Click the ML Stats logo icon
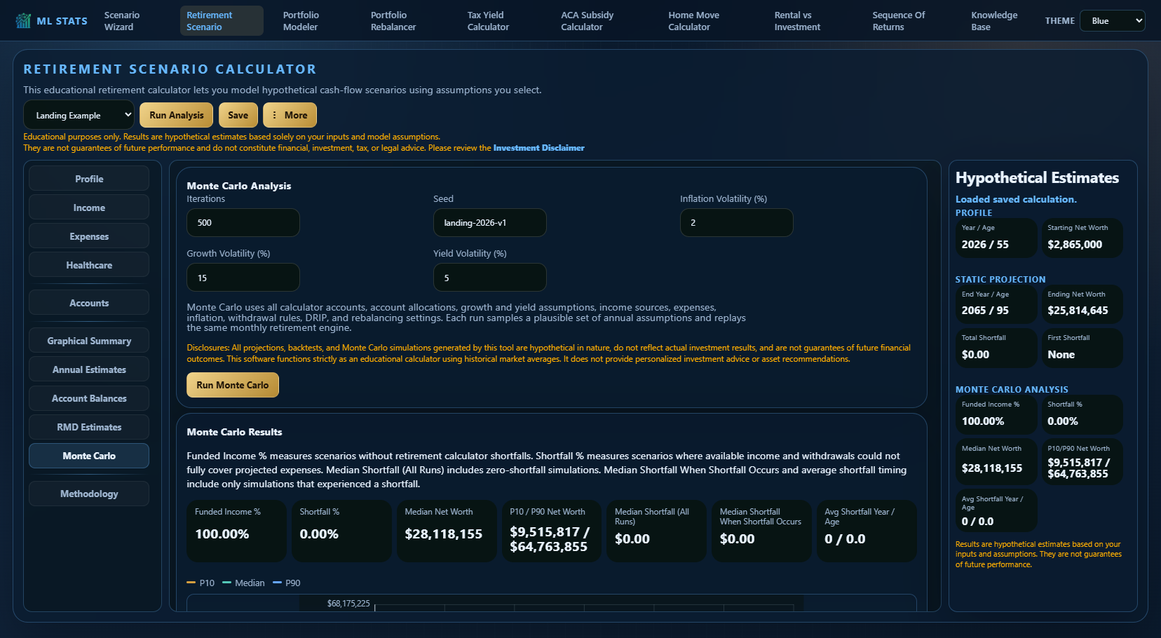The width and height of the screenshot is (1161, 638). coord(23,21)
